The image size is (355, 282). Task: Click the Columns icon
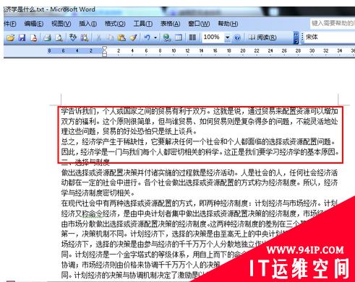(192, 38)
